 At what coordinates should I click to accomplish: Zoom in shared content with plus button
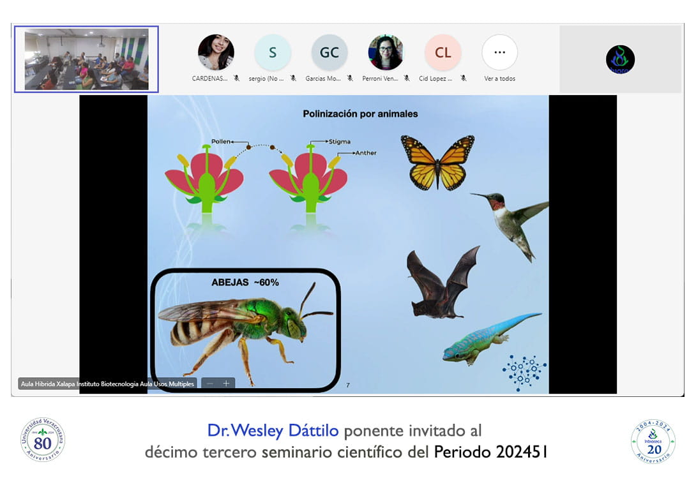(x=226, y=384)
